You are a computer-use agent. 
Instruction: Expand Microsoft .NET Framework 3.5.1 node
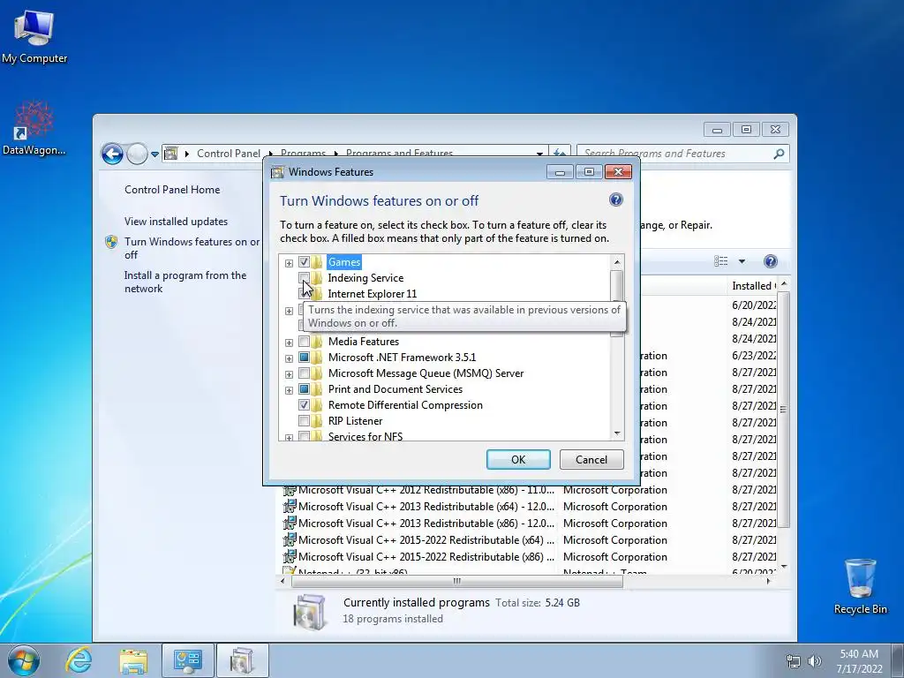289,358
